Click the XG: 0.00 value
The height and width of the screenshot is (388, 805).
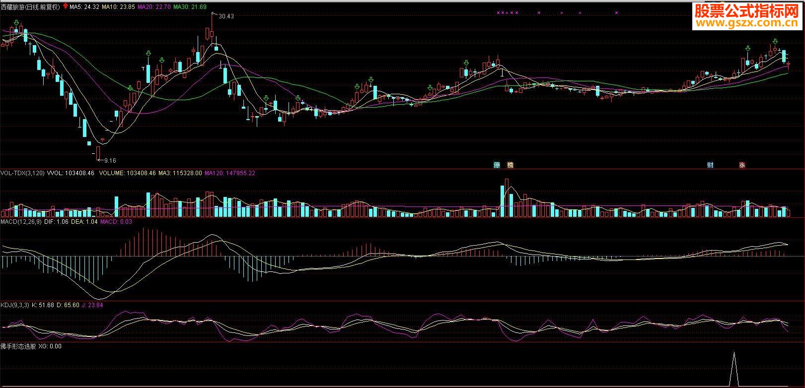(x=50, y=346)
